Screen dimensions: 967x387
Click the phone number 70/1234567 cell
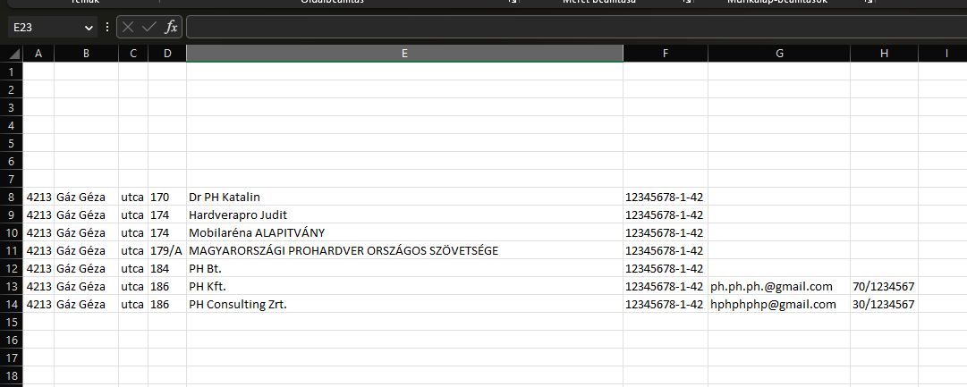[x=885, y=287]
